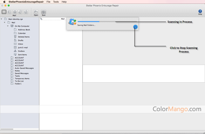Screen dimensions: 205x134
Task: Click the Tasks folder icon in tree
Action: tap(12, 76)
